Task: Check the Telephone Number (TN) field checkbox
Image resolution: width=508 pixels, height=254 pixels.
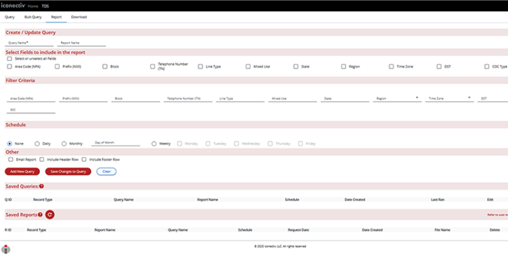Action: 153,66
